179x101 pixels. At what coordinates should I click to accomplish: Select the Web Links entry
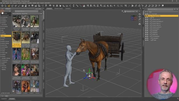coord(4,68)
